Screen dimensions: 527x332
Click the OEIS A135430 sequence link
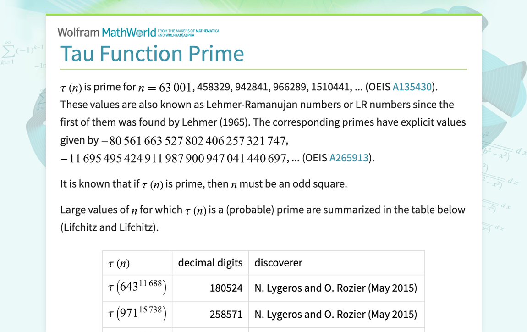click(x=412, y=87)
